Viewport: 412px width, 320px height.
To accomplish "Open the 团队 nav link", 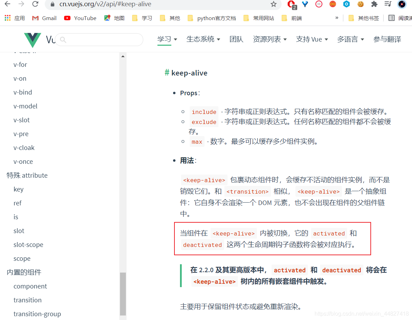I will [x=236, y=39].
